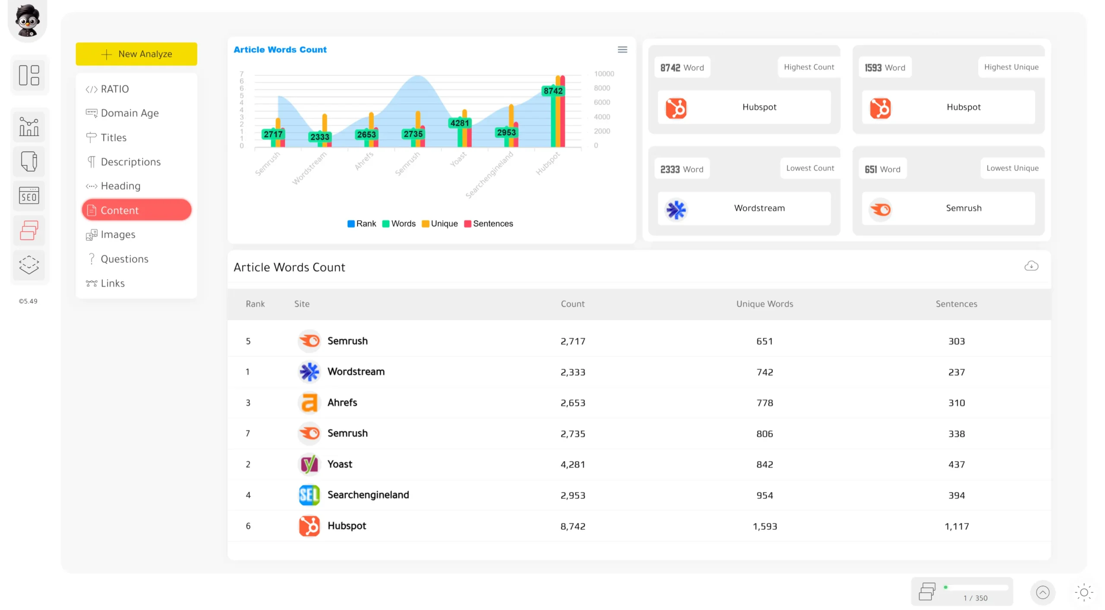The width and height of the screenshot is (1105, 610).
Task: Click Yoast logo in table row
Action: tap(309, 464)
